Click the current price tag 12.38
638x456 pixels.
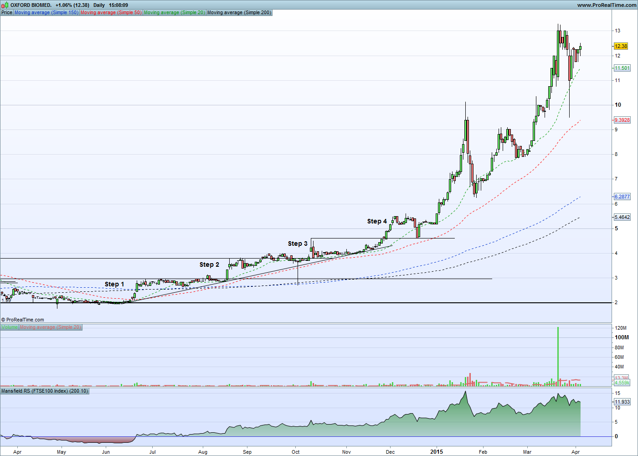[621, 46]
